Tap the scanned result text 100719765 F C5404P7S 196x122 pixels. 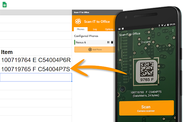(x=146, y=92)
